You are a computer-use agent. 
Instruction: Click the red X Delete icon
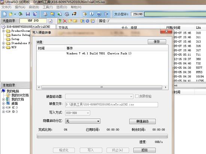coord(65,21)
